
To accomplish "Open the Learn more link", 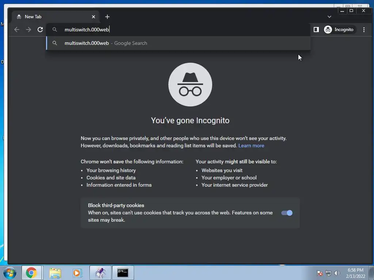I will coord(251,145).
